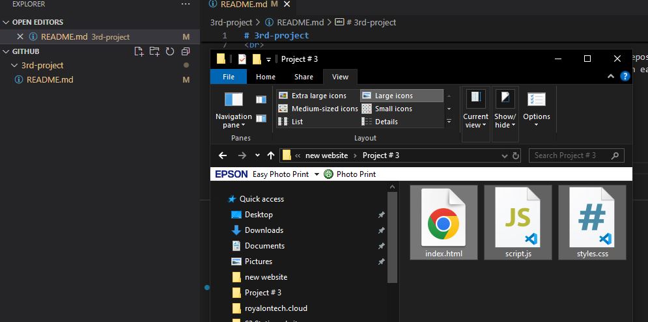The image size is (648, 322).
Task: Close README.md in the Open Editors list
Action: 20,36
